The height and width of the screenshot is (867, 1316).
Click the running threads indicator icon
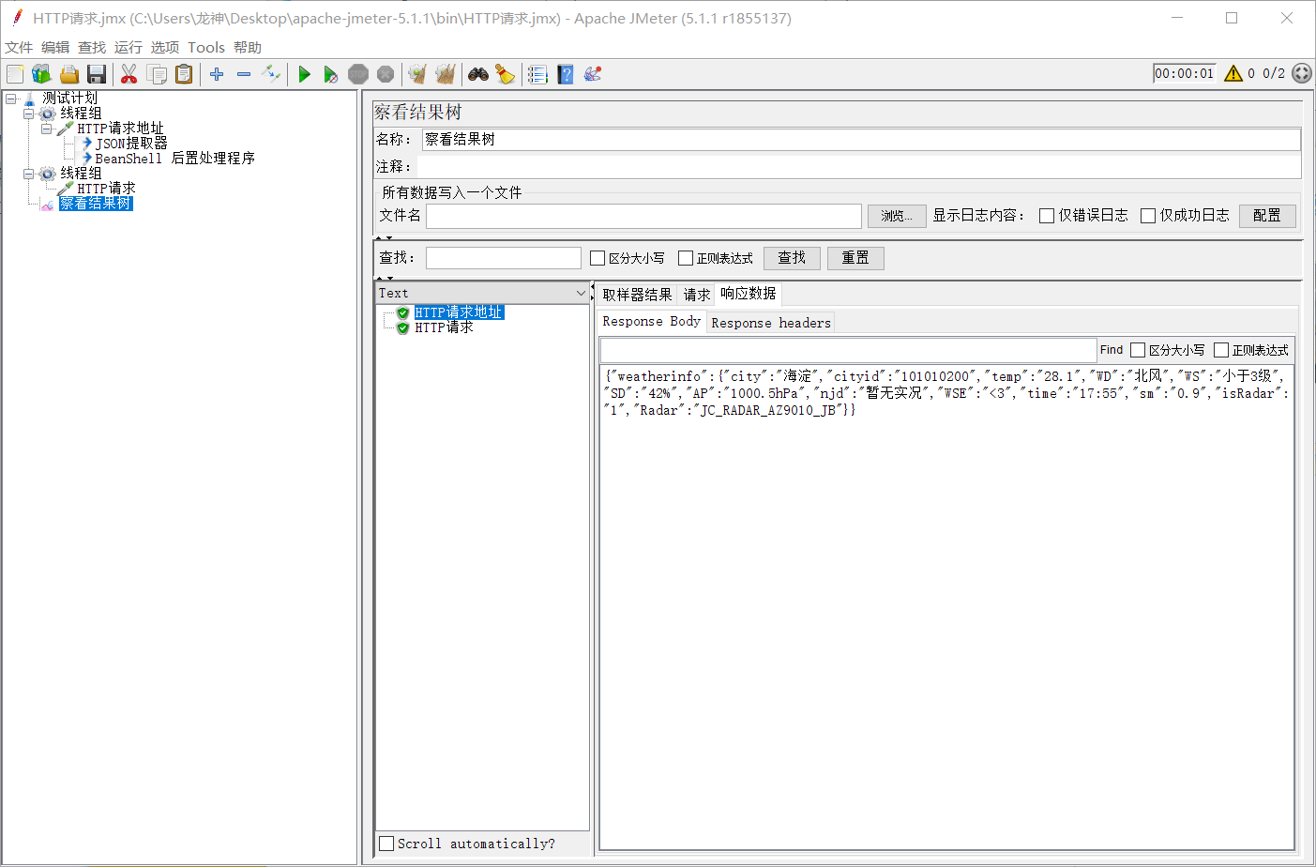[1302, 73]
